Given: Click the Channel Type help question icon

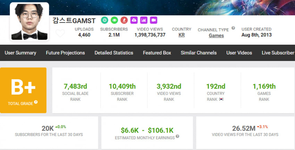Looking at the screenshot, I should (x=233, y=28).
